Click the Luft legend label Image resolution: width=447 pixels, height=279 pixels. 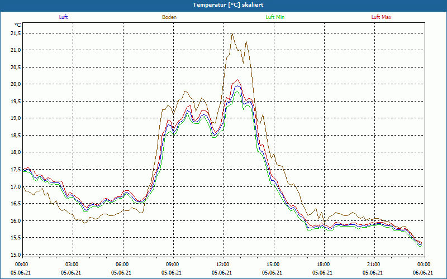63,17
